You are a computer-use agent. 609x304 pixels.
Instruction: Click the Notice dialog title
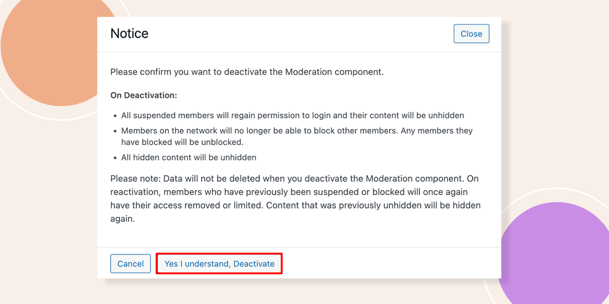[x=129, y=33]
